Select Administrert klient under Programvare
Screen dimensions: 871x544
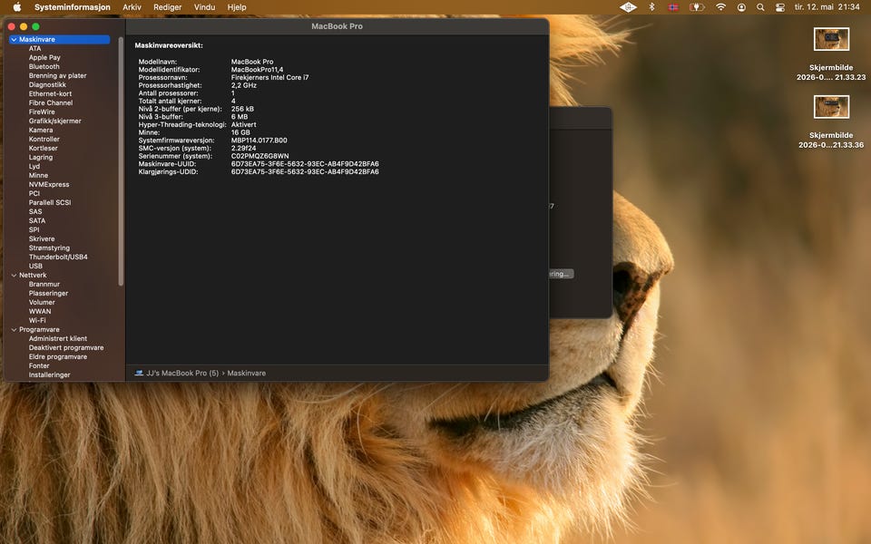coord(58,338)
